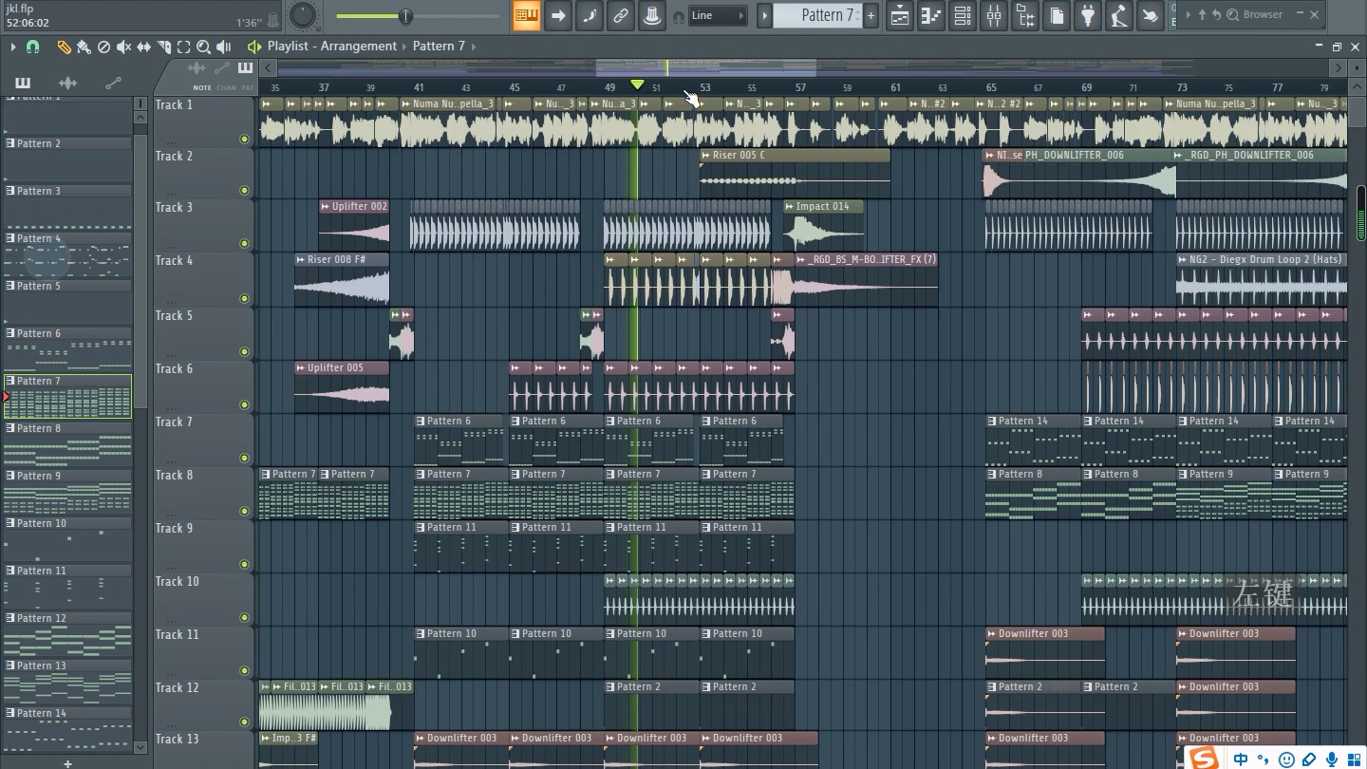Click the Track 12 header label
This screenshot has height=769, width=1367.
(x=178, y=687)
